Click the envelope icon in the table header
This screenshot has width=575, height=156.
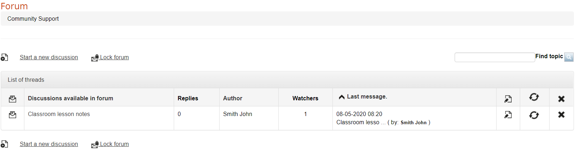[x=13, y=99]
